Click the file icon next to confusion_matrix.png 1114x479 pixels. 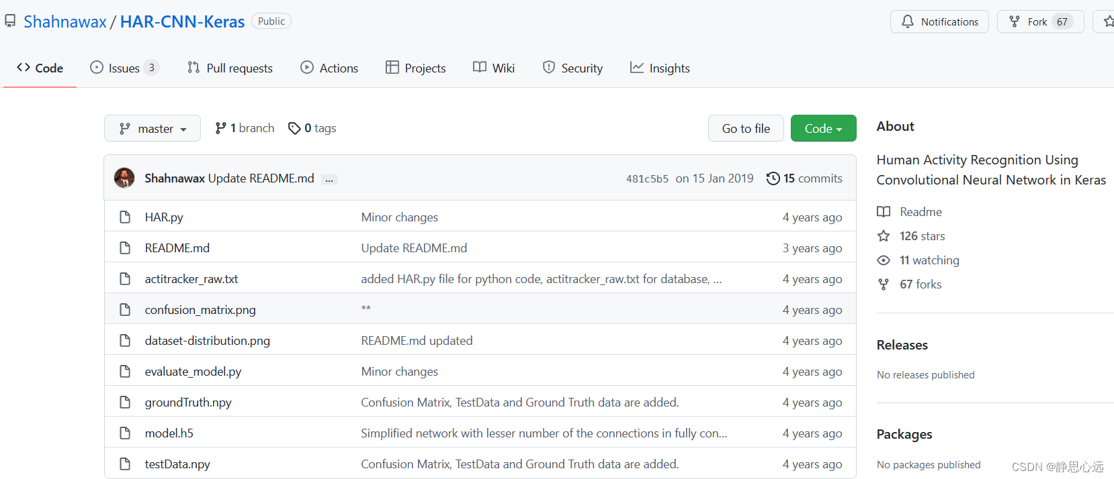coord(125,309)
